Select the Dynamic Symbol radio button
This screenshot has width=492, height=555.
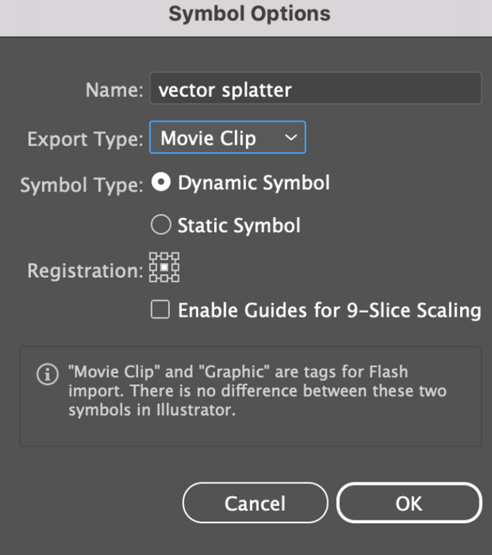click(161, 182)
